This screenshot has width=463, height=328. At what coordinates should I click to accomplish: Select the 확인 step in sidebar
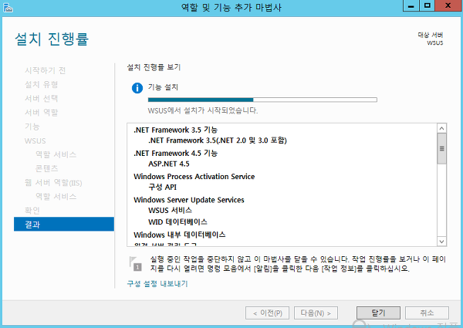click(x=32, y=211)
